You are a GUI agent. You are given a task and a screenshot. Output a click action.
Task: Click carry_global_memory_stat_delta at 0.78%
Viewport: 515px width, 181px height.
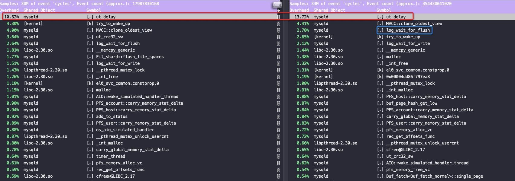(x=132, y=150)
